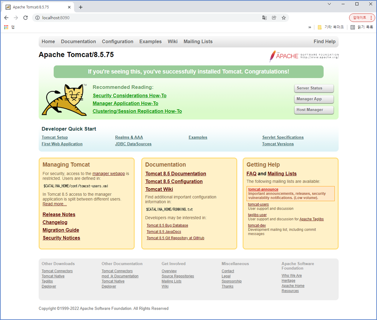The width and height of the screenshot is (377, 320).
Task: Close the Apache Tomcat/8.5.75 tab
Action: pos(69,7)
